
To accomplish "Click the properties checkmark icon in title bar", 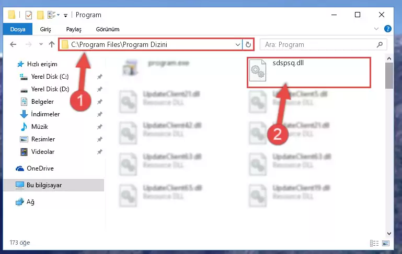I will pyautogui.click(x=29, y=15).
